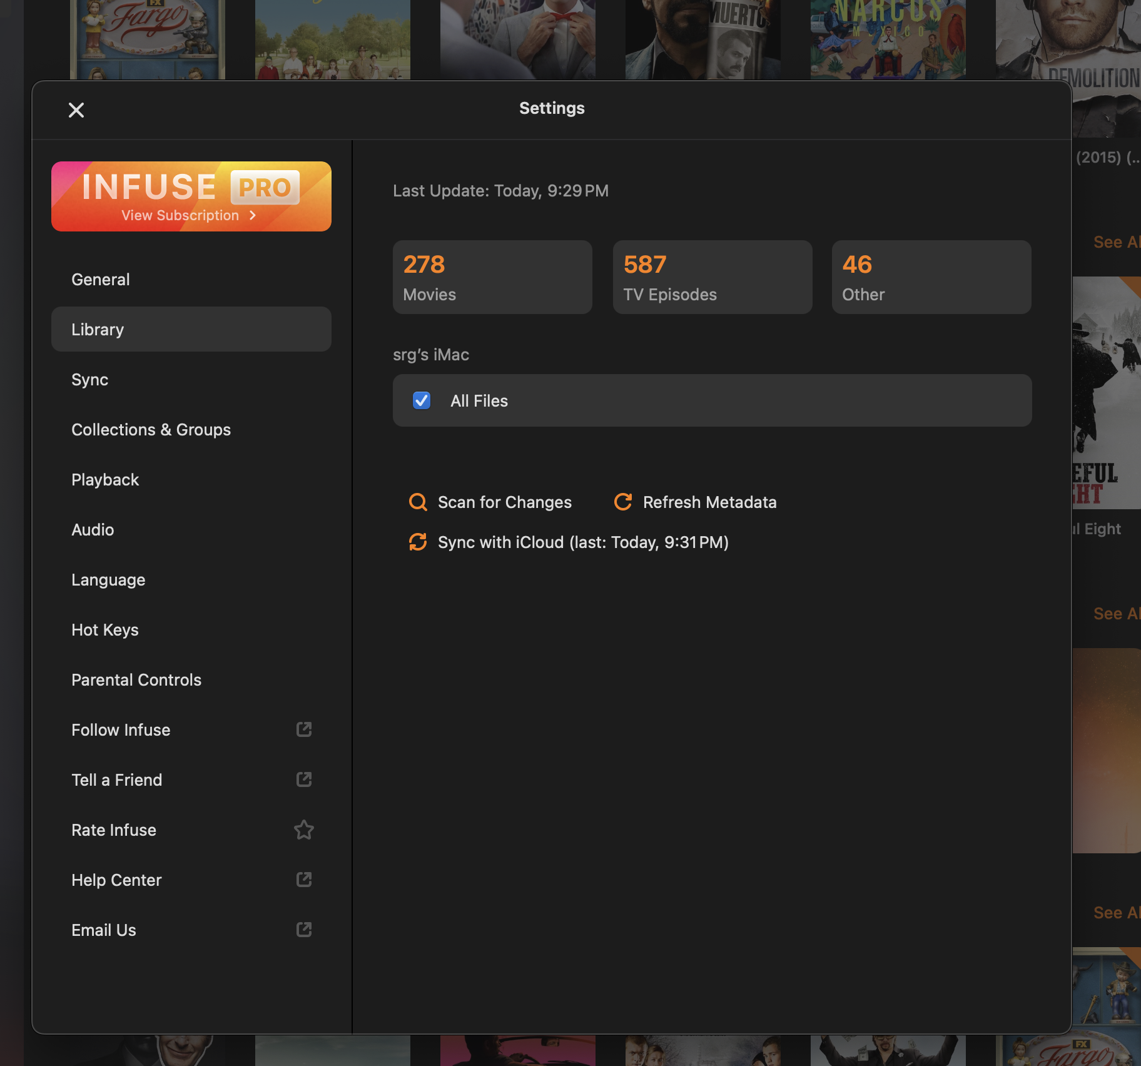Click the iCloud sync arrows icon

click(x=418, y=542)
